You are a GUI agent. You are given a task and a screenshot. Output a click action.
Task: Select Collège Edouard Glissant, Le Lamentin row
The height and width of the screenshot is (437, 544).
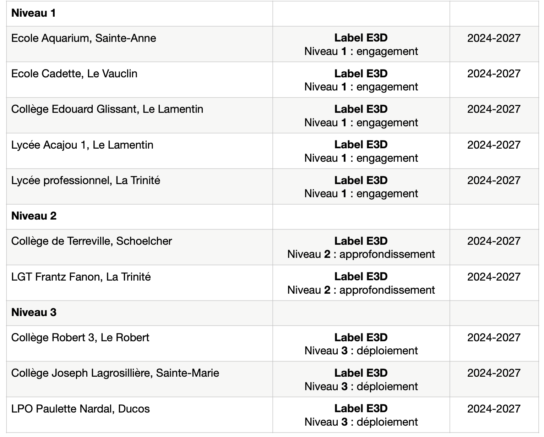pos(272,115)
